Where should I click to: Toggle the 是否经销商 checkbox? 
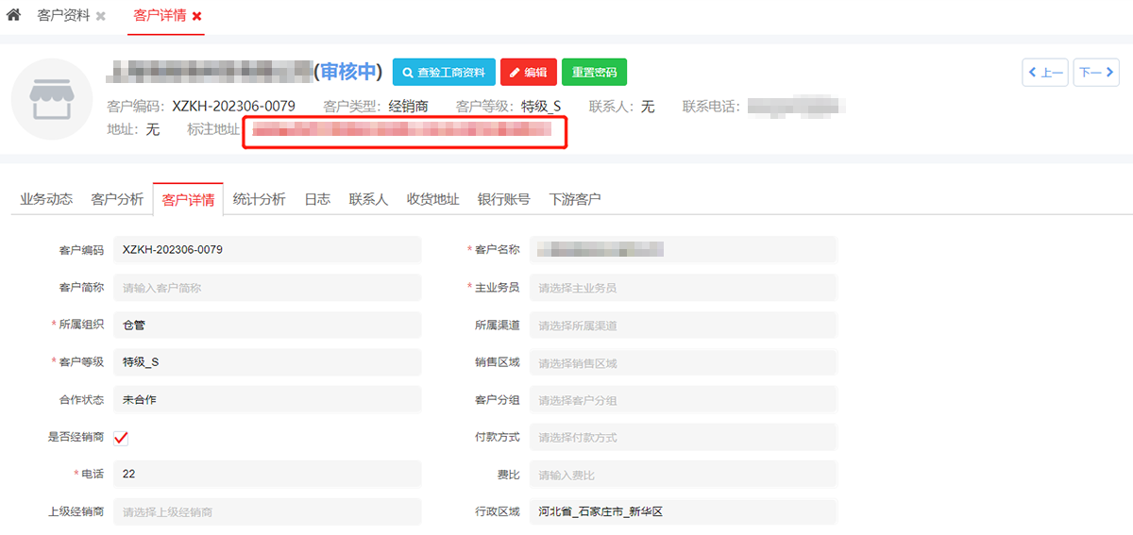tap(121, 438)
